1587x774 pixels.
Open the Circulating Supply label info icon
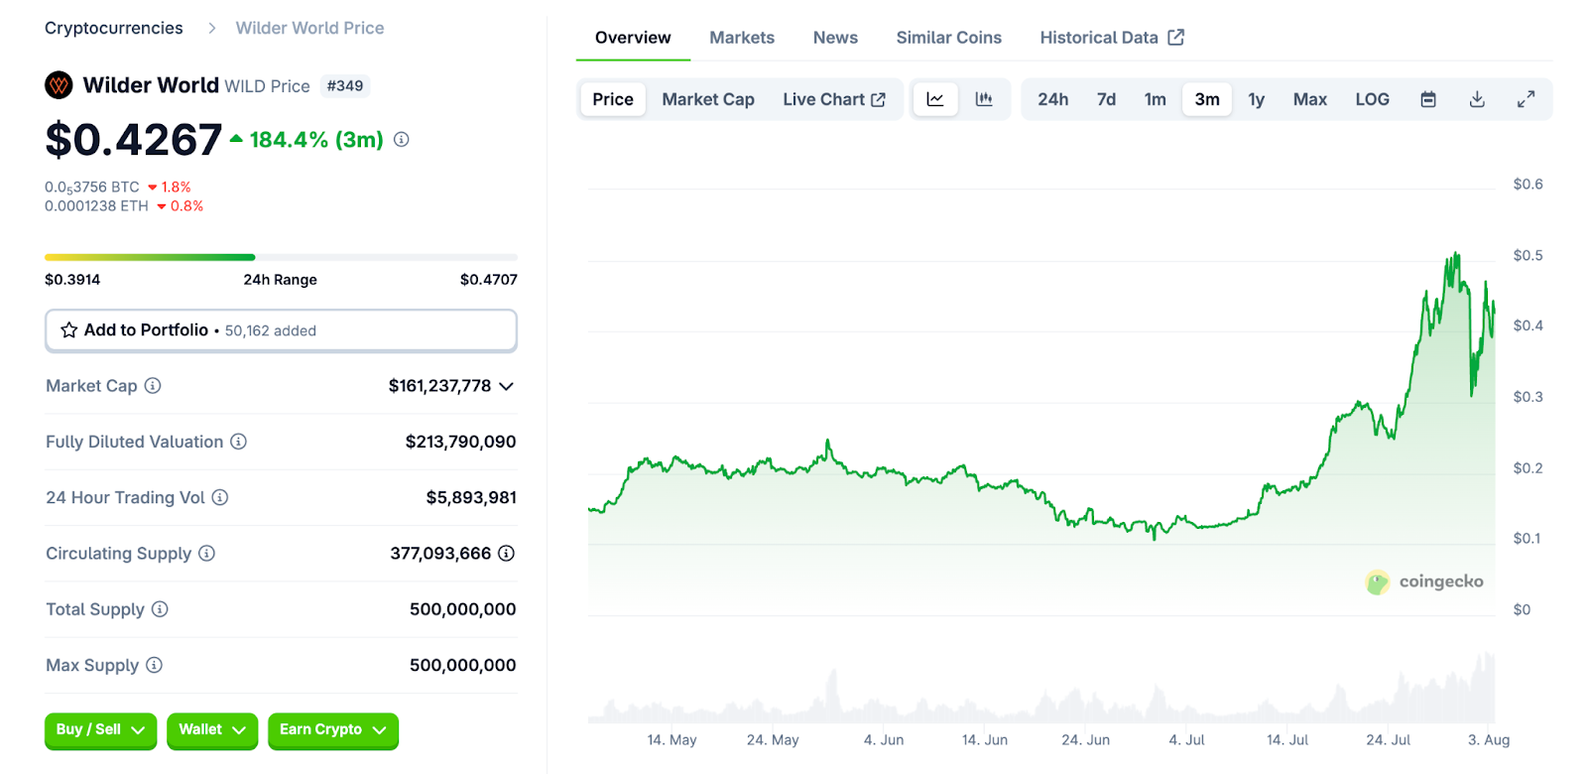pyautogui.click(x=206, y=553)
